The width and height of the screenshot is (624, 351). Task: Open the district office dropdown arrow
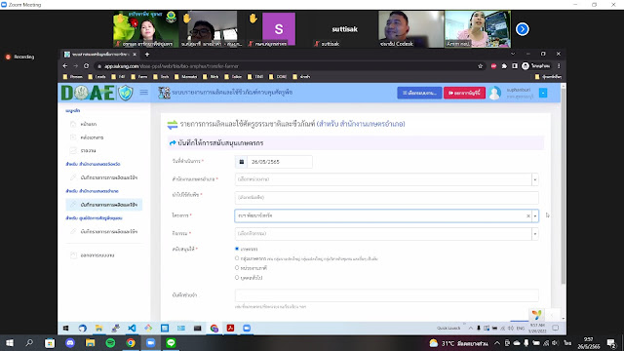pos(535,179)
